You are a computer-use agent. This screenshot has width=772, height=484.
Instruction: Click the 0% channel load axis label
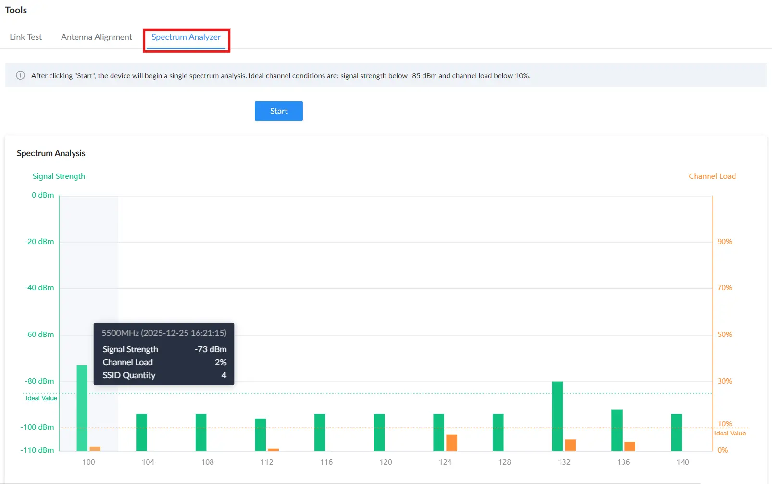[x=722, y=450]
